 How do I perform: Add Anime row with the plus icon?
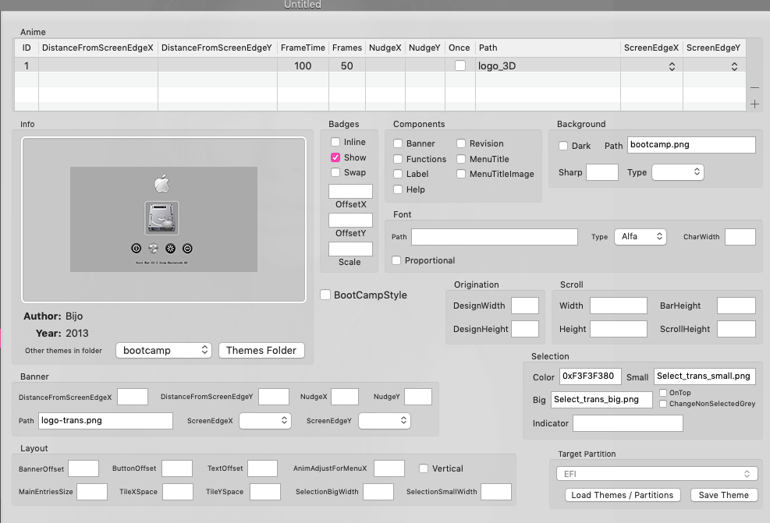pyautogui.click(x=754, y=104)
